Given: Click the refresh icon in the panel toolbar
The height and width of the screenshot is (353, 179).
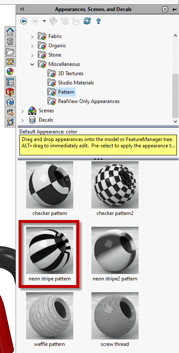Looking at the screenshot, I should pos(87,21).
